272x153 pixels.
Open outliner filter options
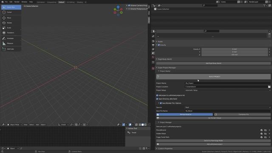click(x=265, y=6)
